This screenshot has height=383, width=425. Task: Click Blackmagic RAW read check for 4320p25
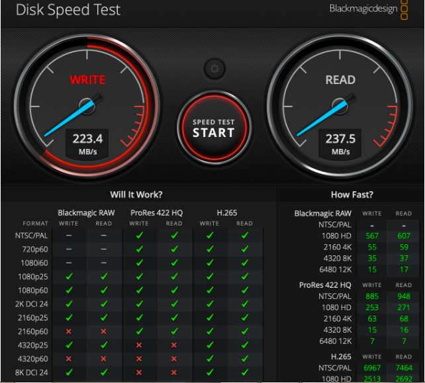click(104, 345)
